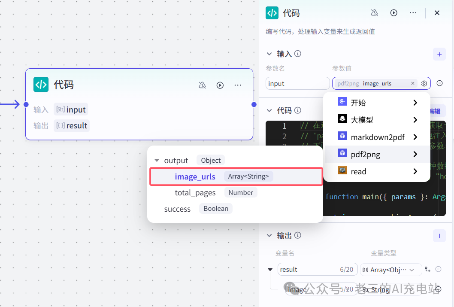Click the read plugin icon
The width and height of the screenshot is (454, 307).
pos(342,170)
